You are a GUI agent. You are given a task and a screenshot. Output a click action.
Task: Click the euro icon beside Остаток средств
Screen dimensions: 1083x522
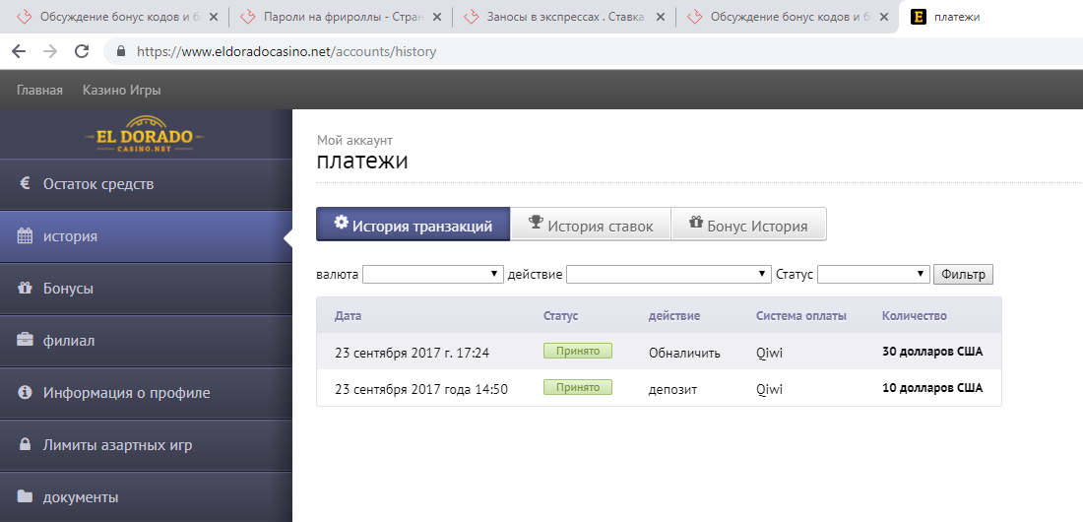25,184
